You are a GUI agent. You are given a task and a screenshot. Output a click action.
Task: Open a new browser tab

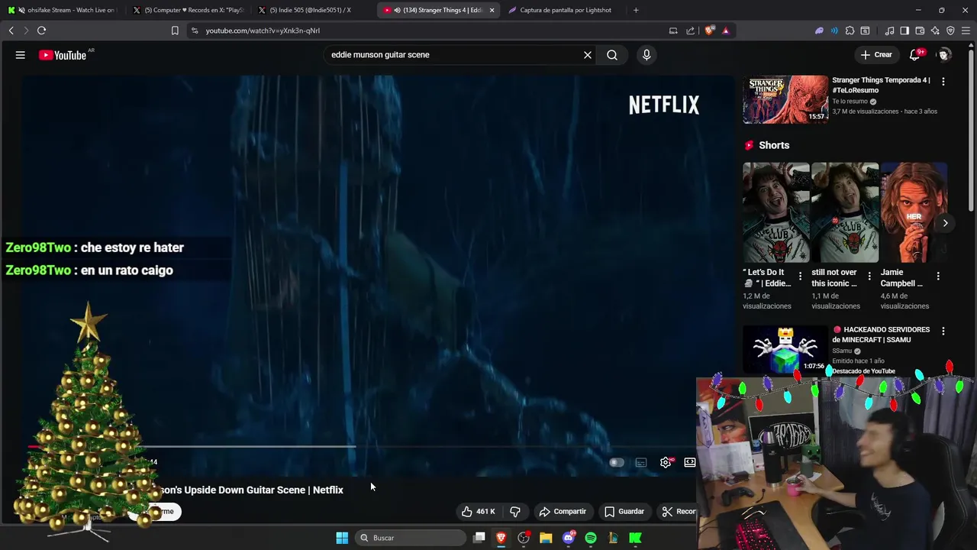click(x=636, y=10)
